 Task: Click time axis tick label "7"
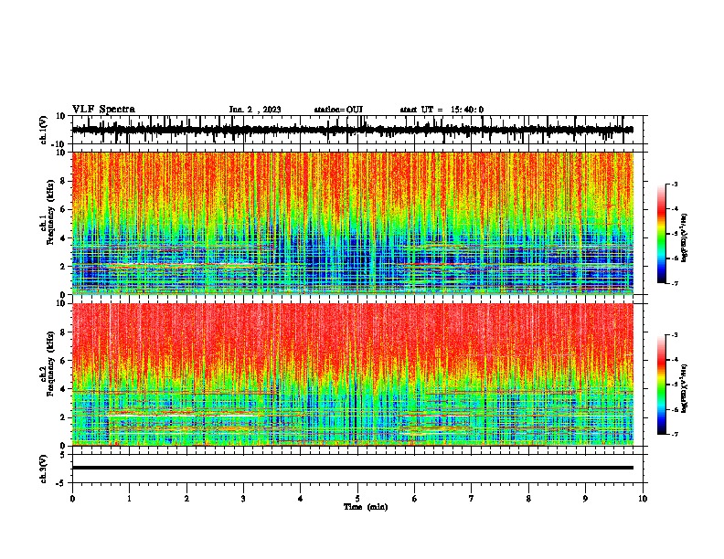[472, 499]
